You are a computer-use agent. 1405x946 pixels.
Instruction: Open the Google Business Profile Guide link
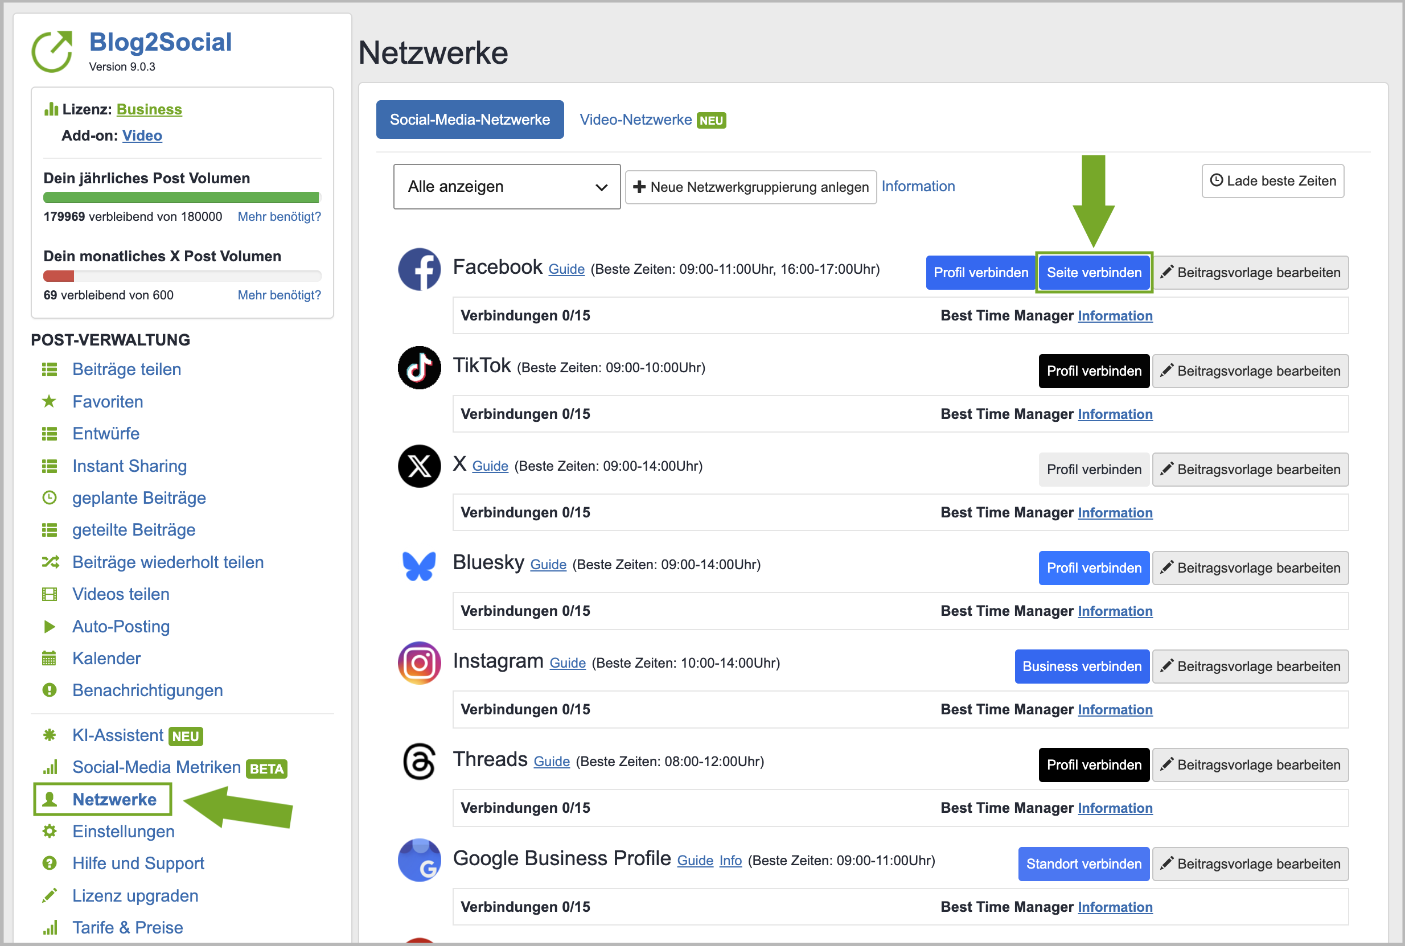[x=695, y=860]
